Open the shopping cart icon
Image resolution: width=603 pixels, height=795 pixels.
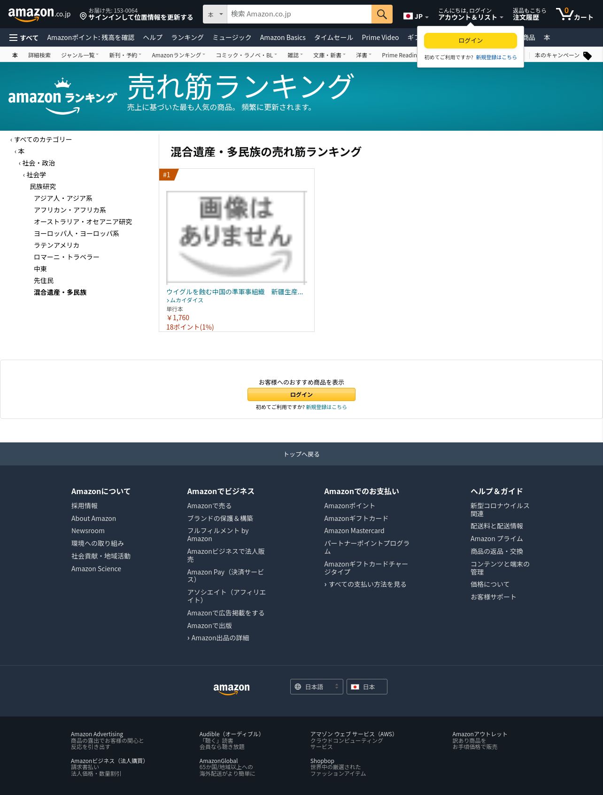pyautogui.click(x=574, y=14)
